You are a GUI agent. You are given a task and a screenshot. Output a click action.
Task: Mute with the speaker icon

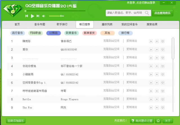click(x=44, y=16)
